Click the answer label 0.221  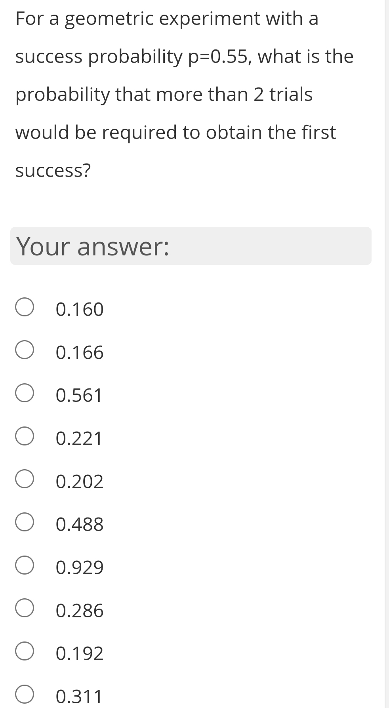tap(79, 438)
